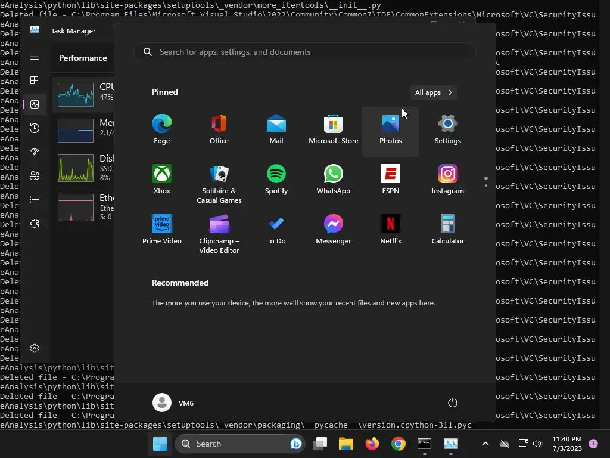Show All apps list
The image size is (610, 458).
click(x=434, y=92)
